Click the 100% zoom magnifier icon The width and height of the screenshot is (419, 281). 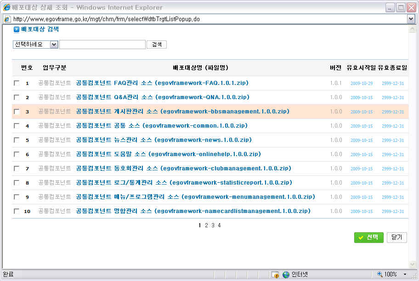click(380, 275)
